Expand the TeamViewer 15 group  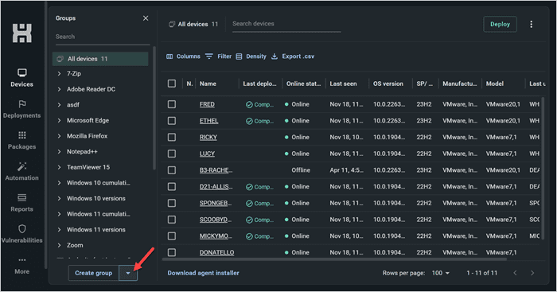[x=59, y=167]
